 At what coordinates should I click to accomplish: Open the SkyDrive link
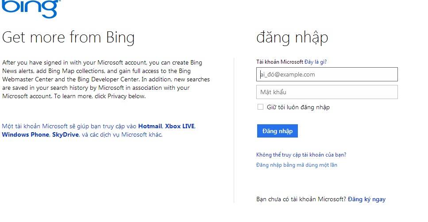[66, 134]
